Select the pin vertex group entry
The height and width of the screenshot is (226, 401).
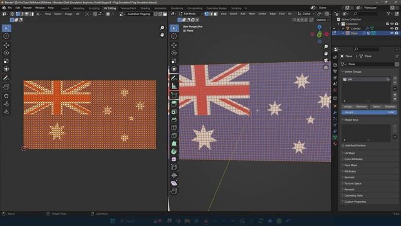[x=366, y=80]
